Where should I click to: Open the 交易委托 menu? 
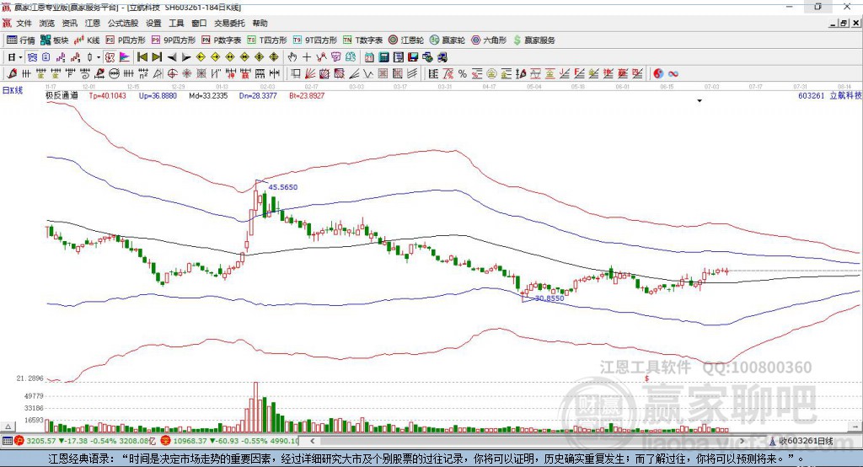pos(229,23)
